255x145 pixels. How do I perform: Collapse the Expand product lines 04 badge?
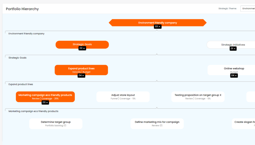[x=81, y=75]
